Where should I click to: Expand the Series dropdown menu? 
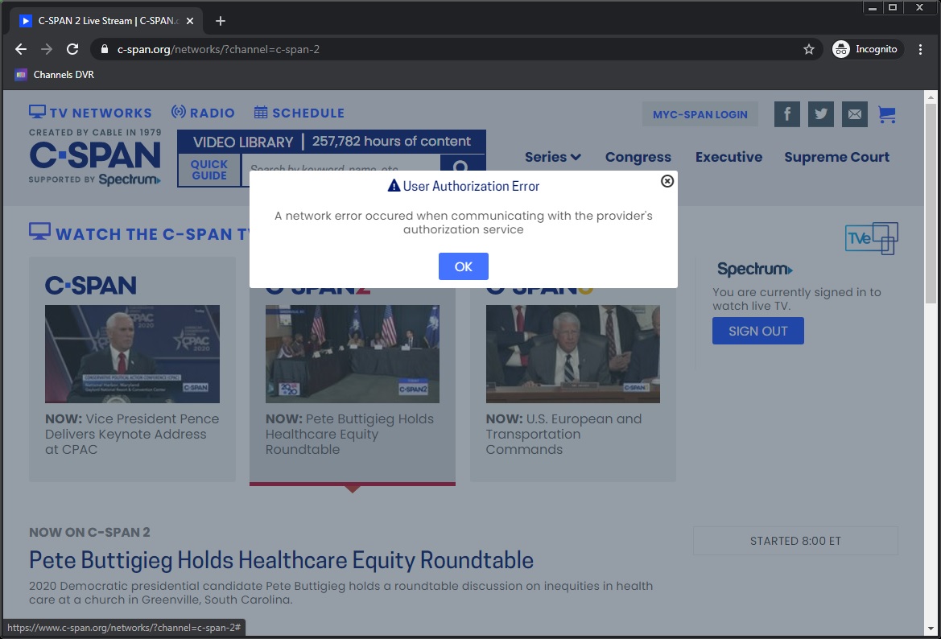tap(552, 157)
